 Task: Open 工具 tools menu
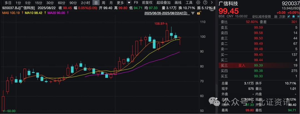pyautogui.click(x=189, y=3)
